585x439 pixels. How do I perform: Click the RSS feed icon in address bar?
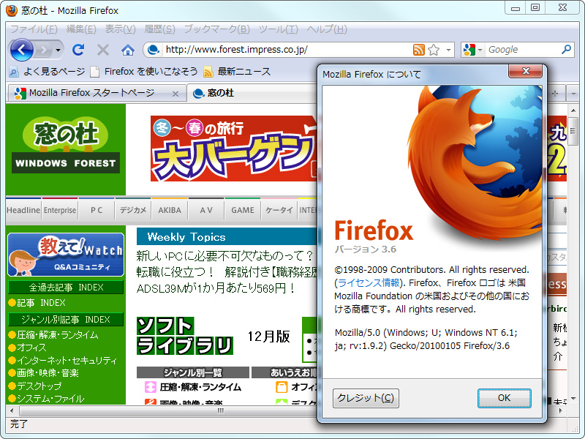418,50
